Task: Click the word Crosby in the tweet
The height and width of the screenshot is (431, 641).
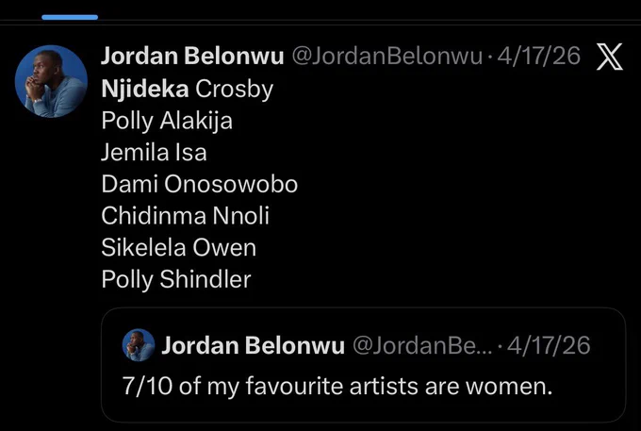Action: click(234, 89)
